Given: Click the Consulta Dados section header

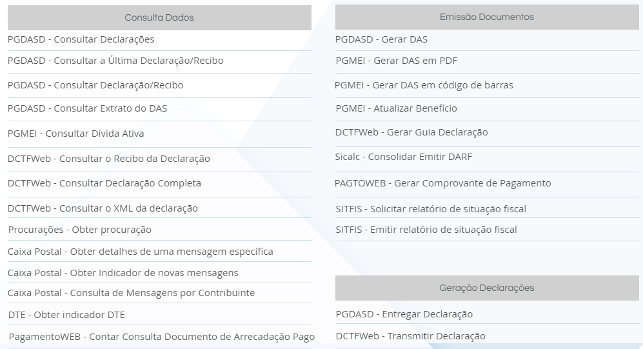Looking at the screenshot, I should tap(159, 17).
